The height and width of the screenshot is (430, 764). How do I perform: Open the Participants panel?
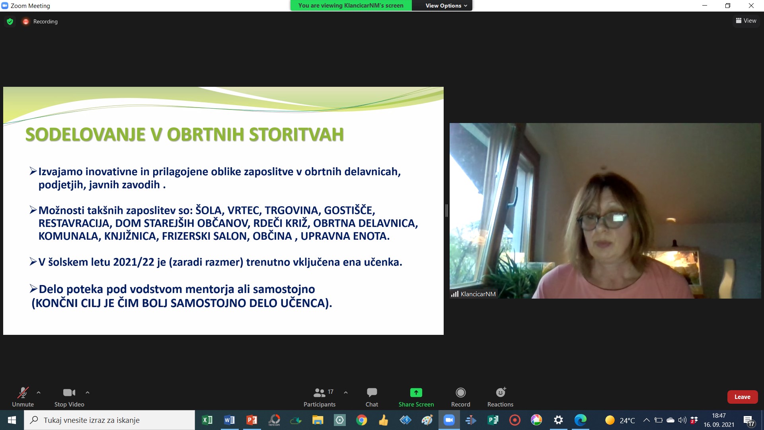(320, 397)
